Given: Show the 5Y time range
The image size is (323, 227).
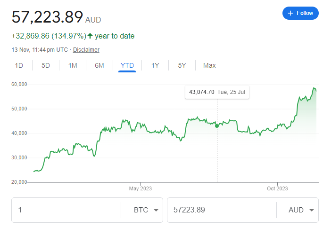Looking at the screenshot, I should pos(182,65).
